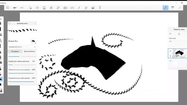This screenshot has width=187, height=105.
Task: Undo the last stroke
Action: (x=15, y=8)
